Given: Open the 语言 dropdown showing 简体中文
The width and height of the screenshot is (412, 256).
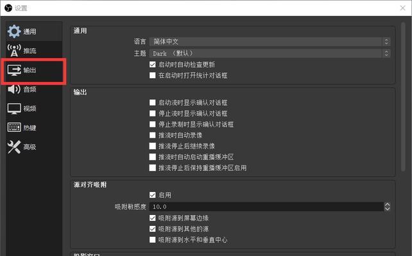Looking at the screenshot, I should [270, 42].
